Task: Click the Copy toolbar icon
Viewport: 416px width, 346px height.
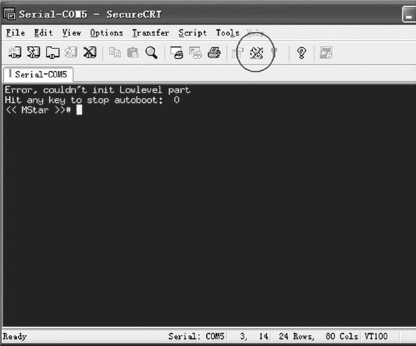Action: (x=115, y=52)
